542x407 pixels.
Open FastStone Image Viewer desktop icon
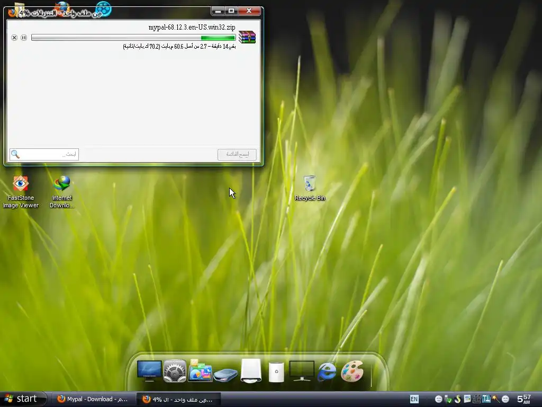coord(21,192)
